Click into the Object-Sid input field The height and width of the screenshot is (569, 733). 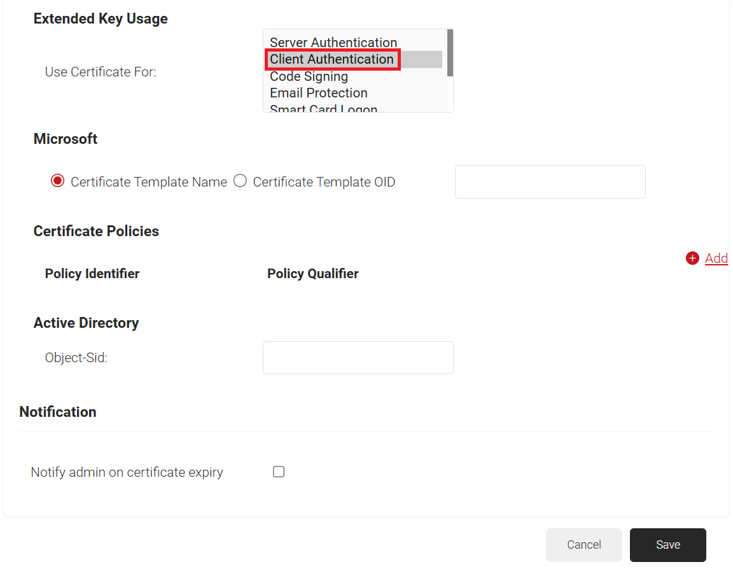coord(358,358)
